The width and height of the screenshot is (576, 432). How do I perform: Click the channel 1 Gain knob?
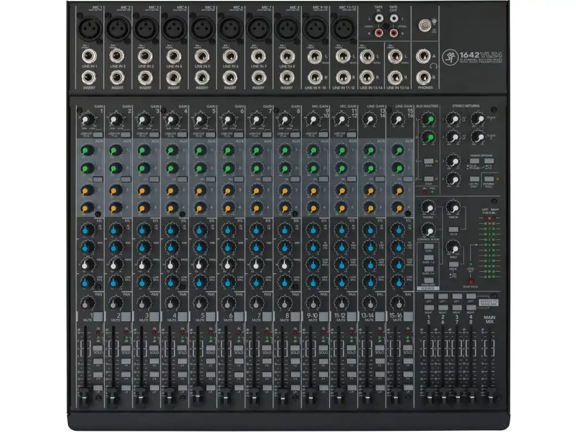(x=86, y=119)
